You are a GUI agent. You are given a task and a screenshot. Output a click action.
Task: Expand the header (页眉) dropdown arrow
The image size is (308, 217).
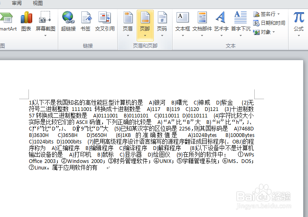[x=128, y=35]
